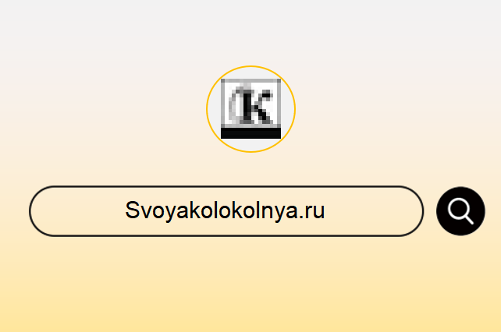This screenshot has height=332, width=501.
Task: Activate the search lens button beside the field
Action: (x=460, y=211)
